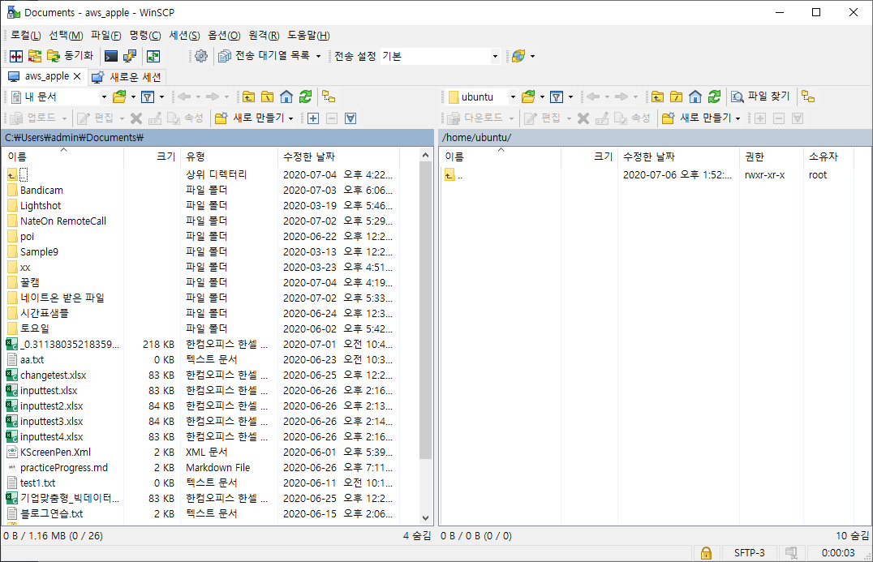
Task: Click the Keep Remote Directory Up to Date icon
Action: point(153,56)
